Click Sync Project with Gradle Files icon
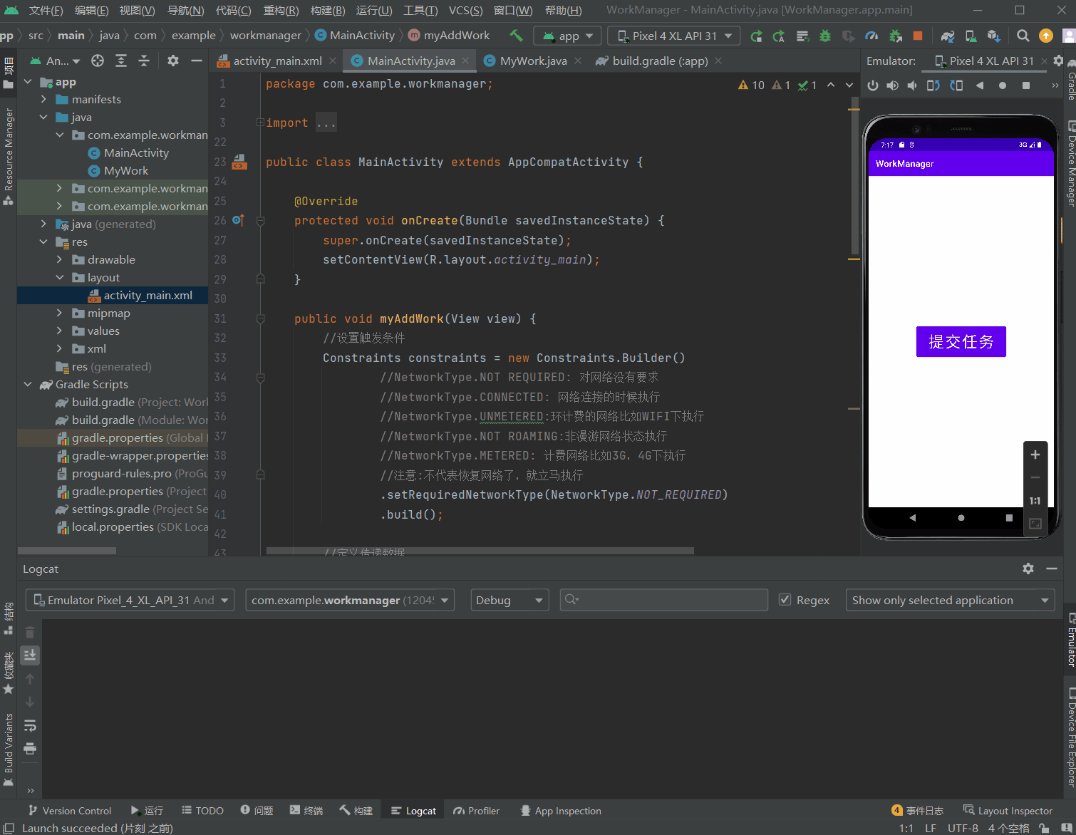Viewport: 1076px width, 835px height. coord(947,36)
